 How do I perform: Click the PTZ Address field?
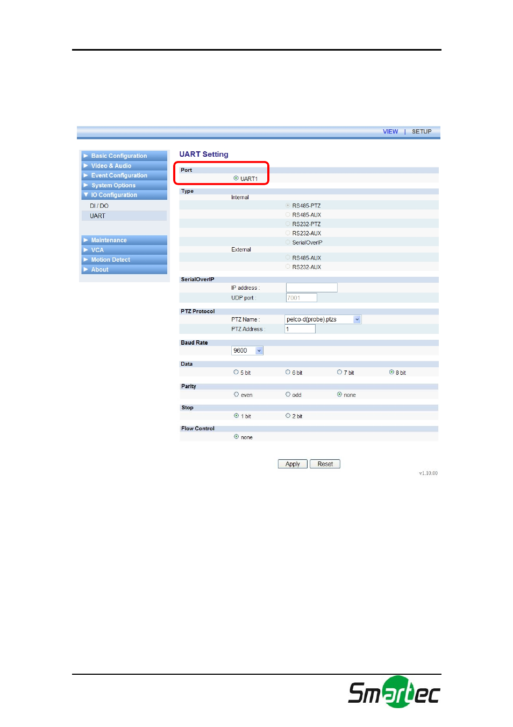click(x=300, y=329)
